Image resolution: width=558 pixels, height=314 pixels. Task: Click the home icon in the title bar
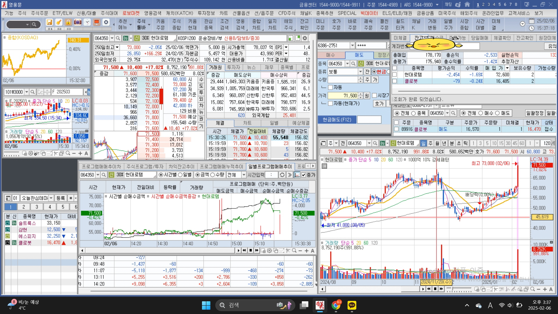pyautogui.click(x=467, y=5)
